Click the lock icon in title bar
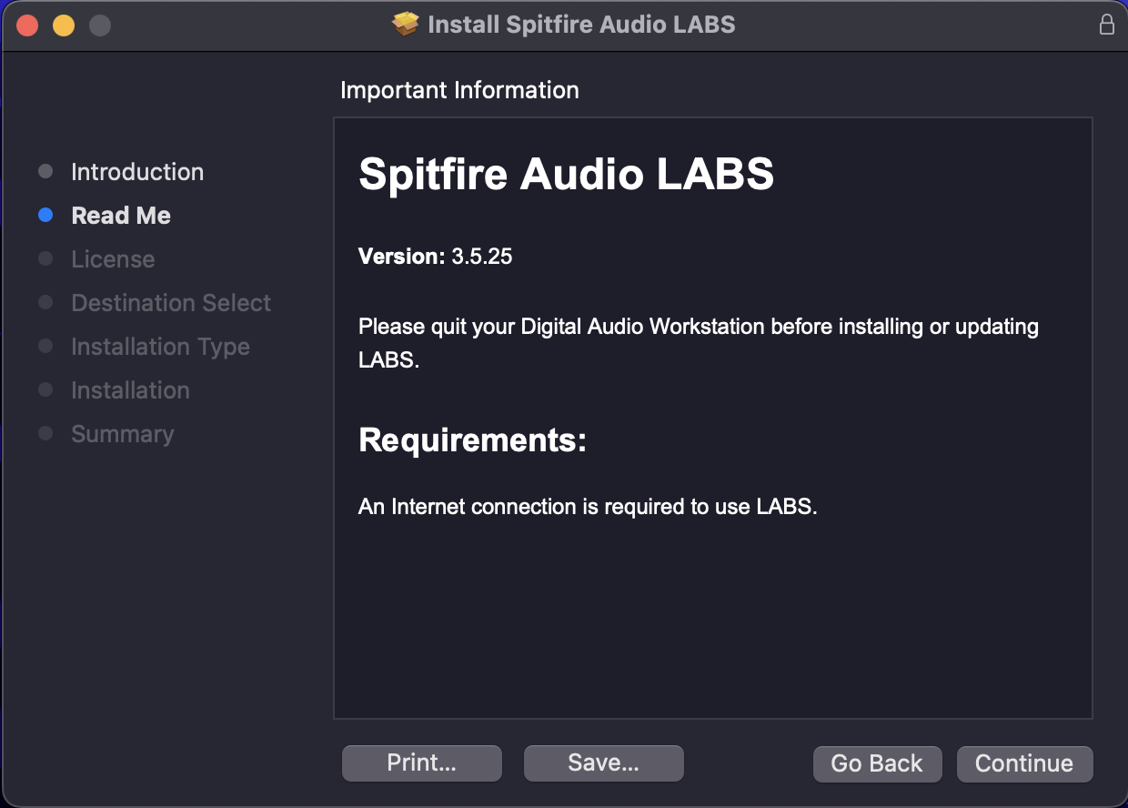 point(1107,25)
